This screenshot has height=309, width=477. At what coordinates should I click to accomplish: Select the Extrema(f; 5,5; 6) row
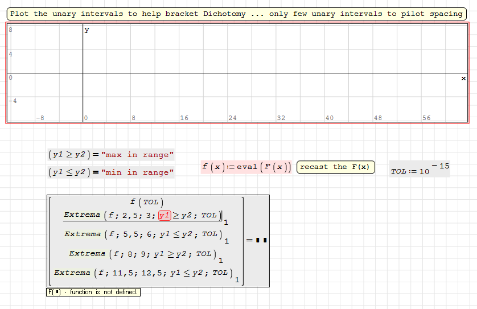click(141, 234)
